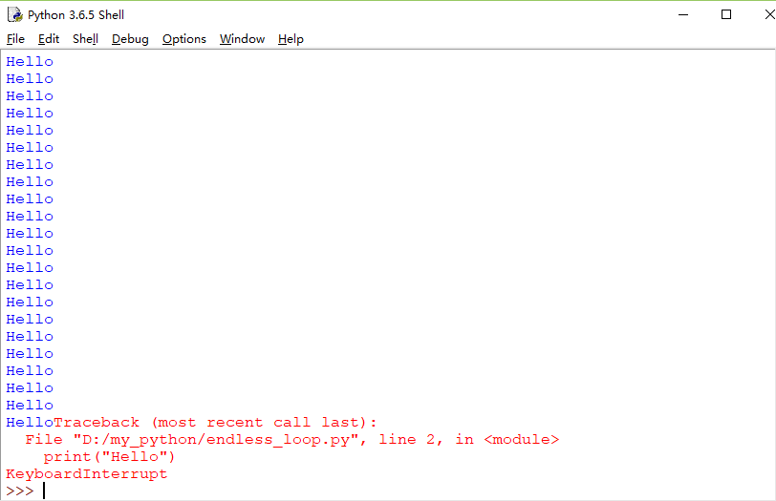Open the Options menu
This screenshot has height=501, width=776.
184,39
